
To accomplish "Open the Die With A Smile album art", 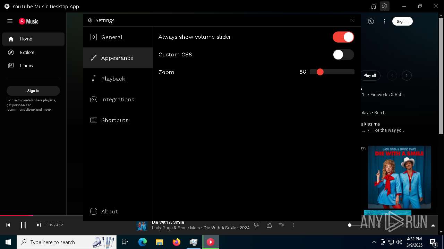I will pos(399,177).
